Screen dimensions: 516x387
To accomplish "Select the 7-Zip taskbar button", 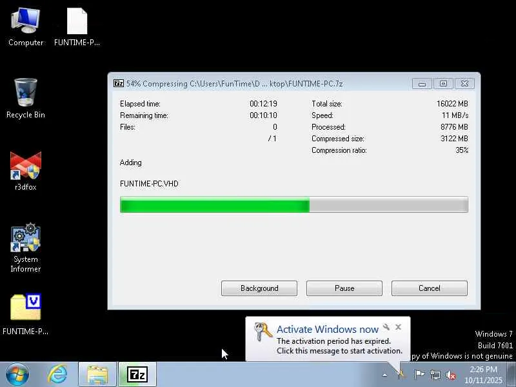I will [x=137, y=375].
